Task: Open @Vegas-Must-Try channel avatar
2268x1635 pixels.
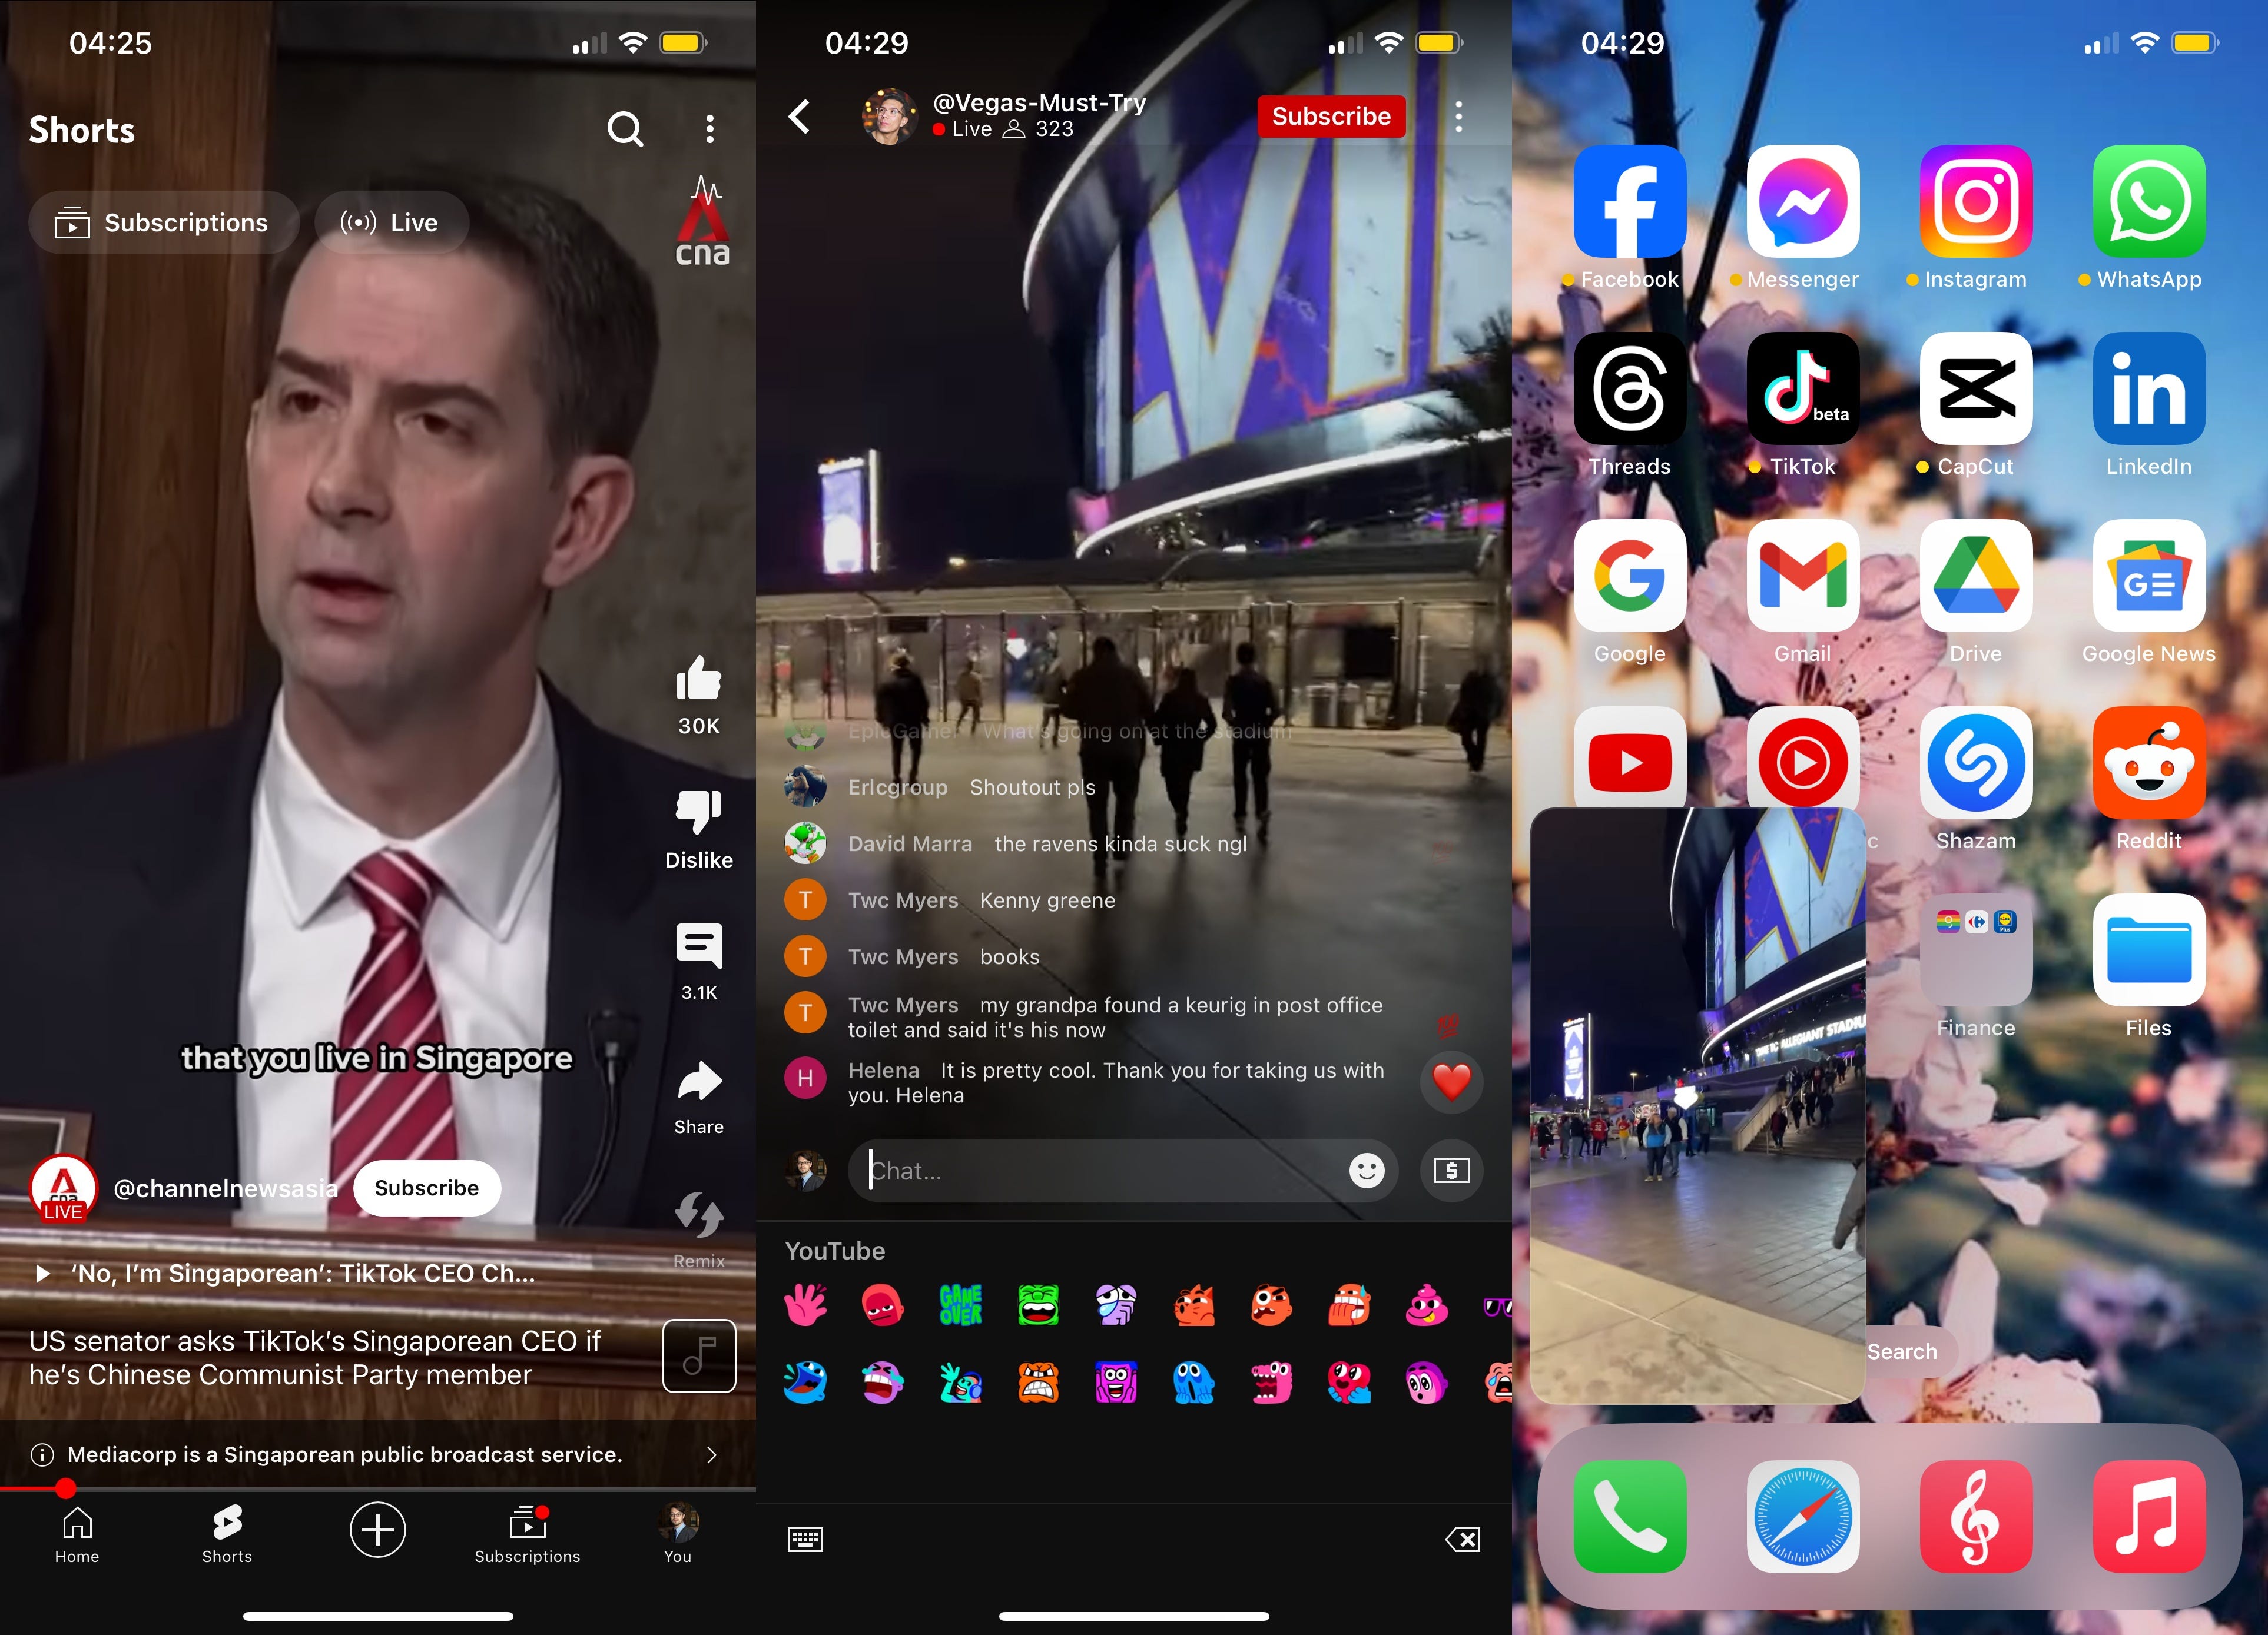Action: [889, 117]
